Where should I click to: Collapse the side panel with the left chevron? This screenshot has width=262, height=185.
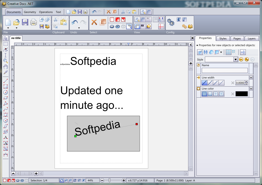pos(191,45)
